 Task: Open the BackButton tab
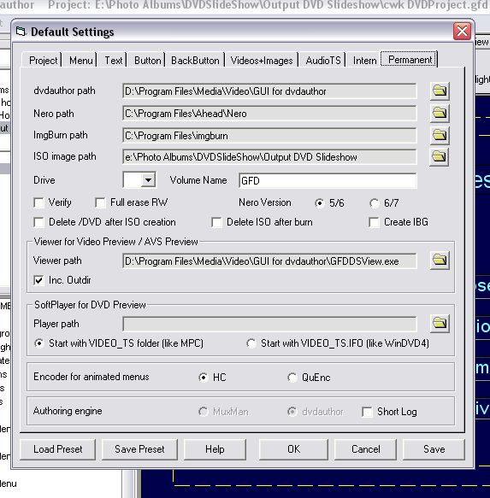195,61
